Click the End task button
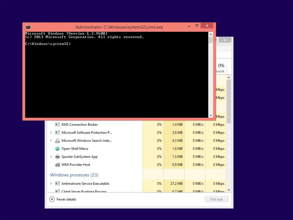The image size is (293, 220). pos(217,199)
